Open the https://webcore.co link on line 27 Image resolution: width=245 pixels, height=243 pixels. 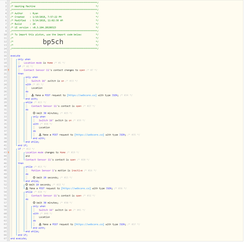(82, 95)
